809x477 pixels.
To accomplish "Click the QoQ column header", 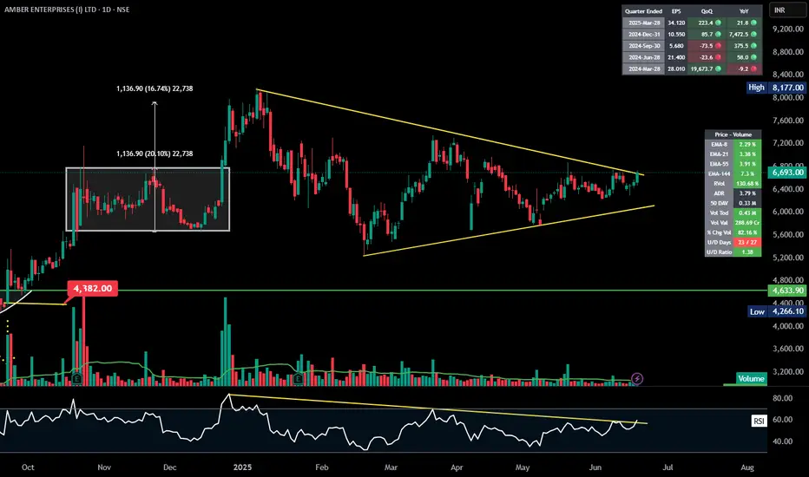I will [707, 10].
